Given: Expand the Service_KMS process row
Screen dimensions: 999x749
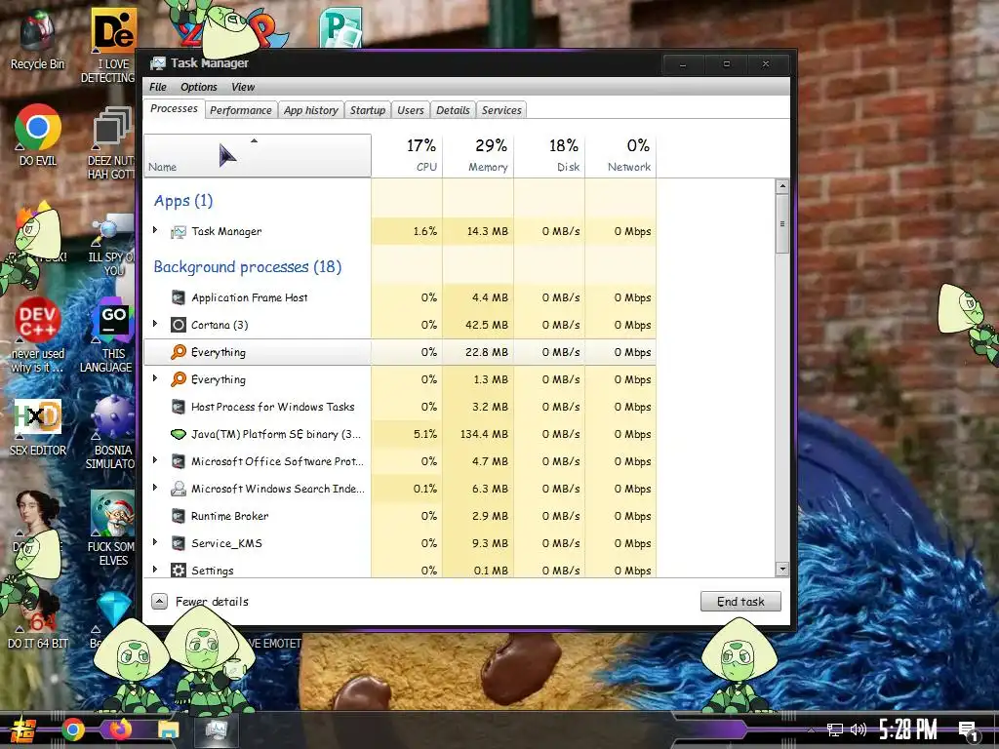Looking at the screenshot, I should 155,542.
